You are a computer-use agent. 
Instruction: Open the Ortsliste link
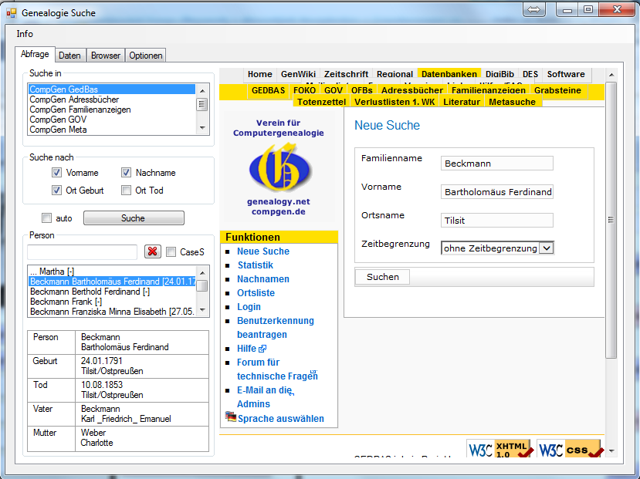[x=256, y=292]
